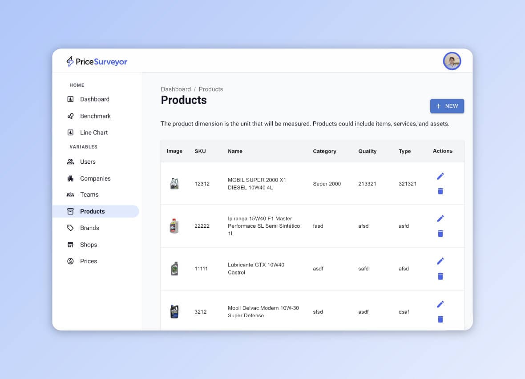Click the Products archive icon
Viewport: 525px width, 379px height.
[70, 211]
